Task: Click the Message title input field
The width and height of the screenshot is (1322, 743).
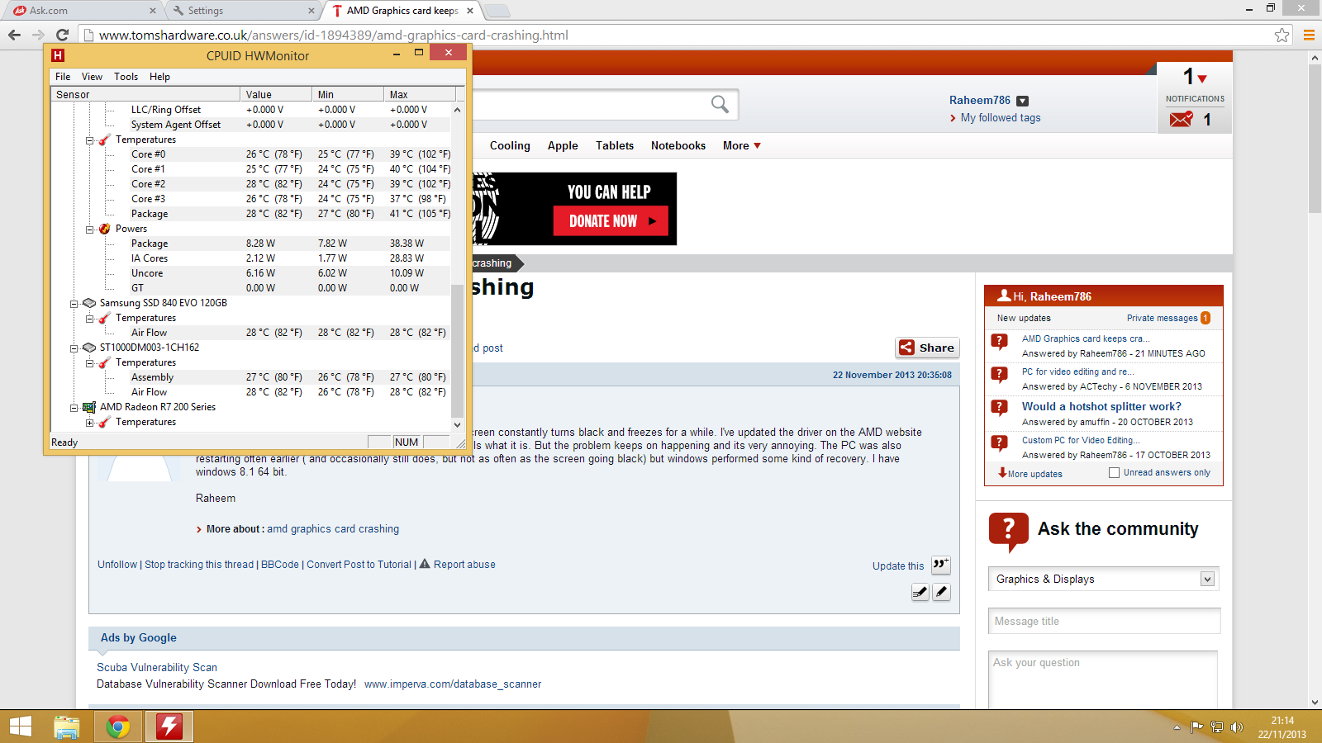Action: tap(1104, 621)
